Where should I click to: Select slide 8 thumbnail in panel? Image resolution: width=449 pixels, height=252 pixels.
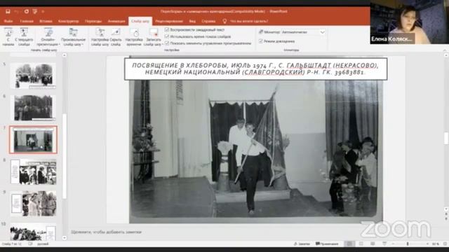pyautogui.click(x=33, y=171)
